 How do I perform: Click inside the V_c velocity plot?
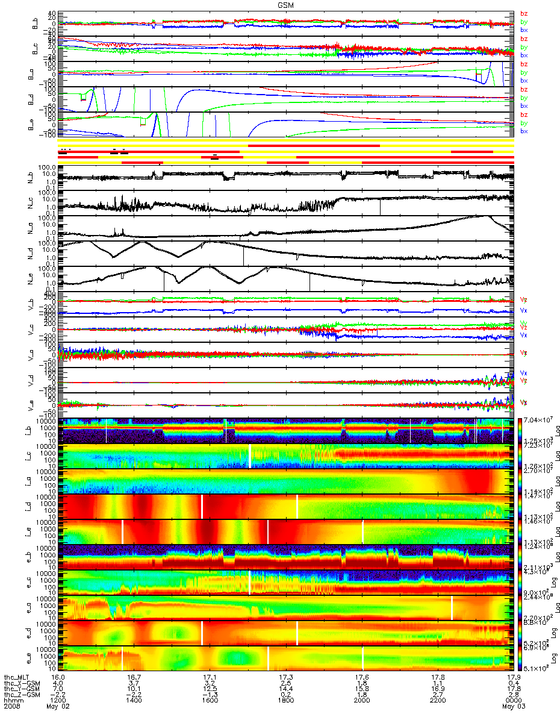pyautogui.click(x=286, y=330)
